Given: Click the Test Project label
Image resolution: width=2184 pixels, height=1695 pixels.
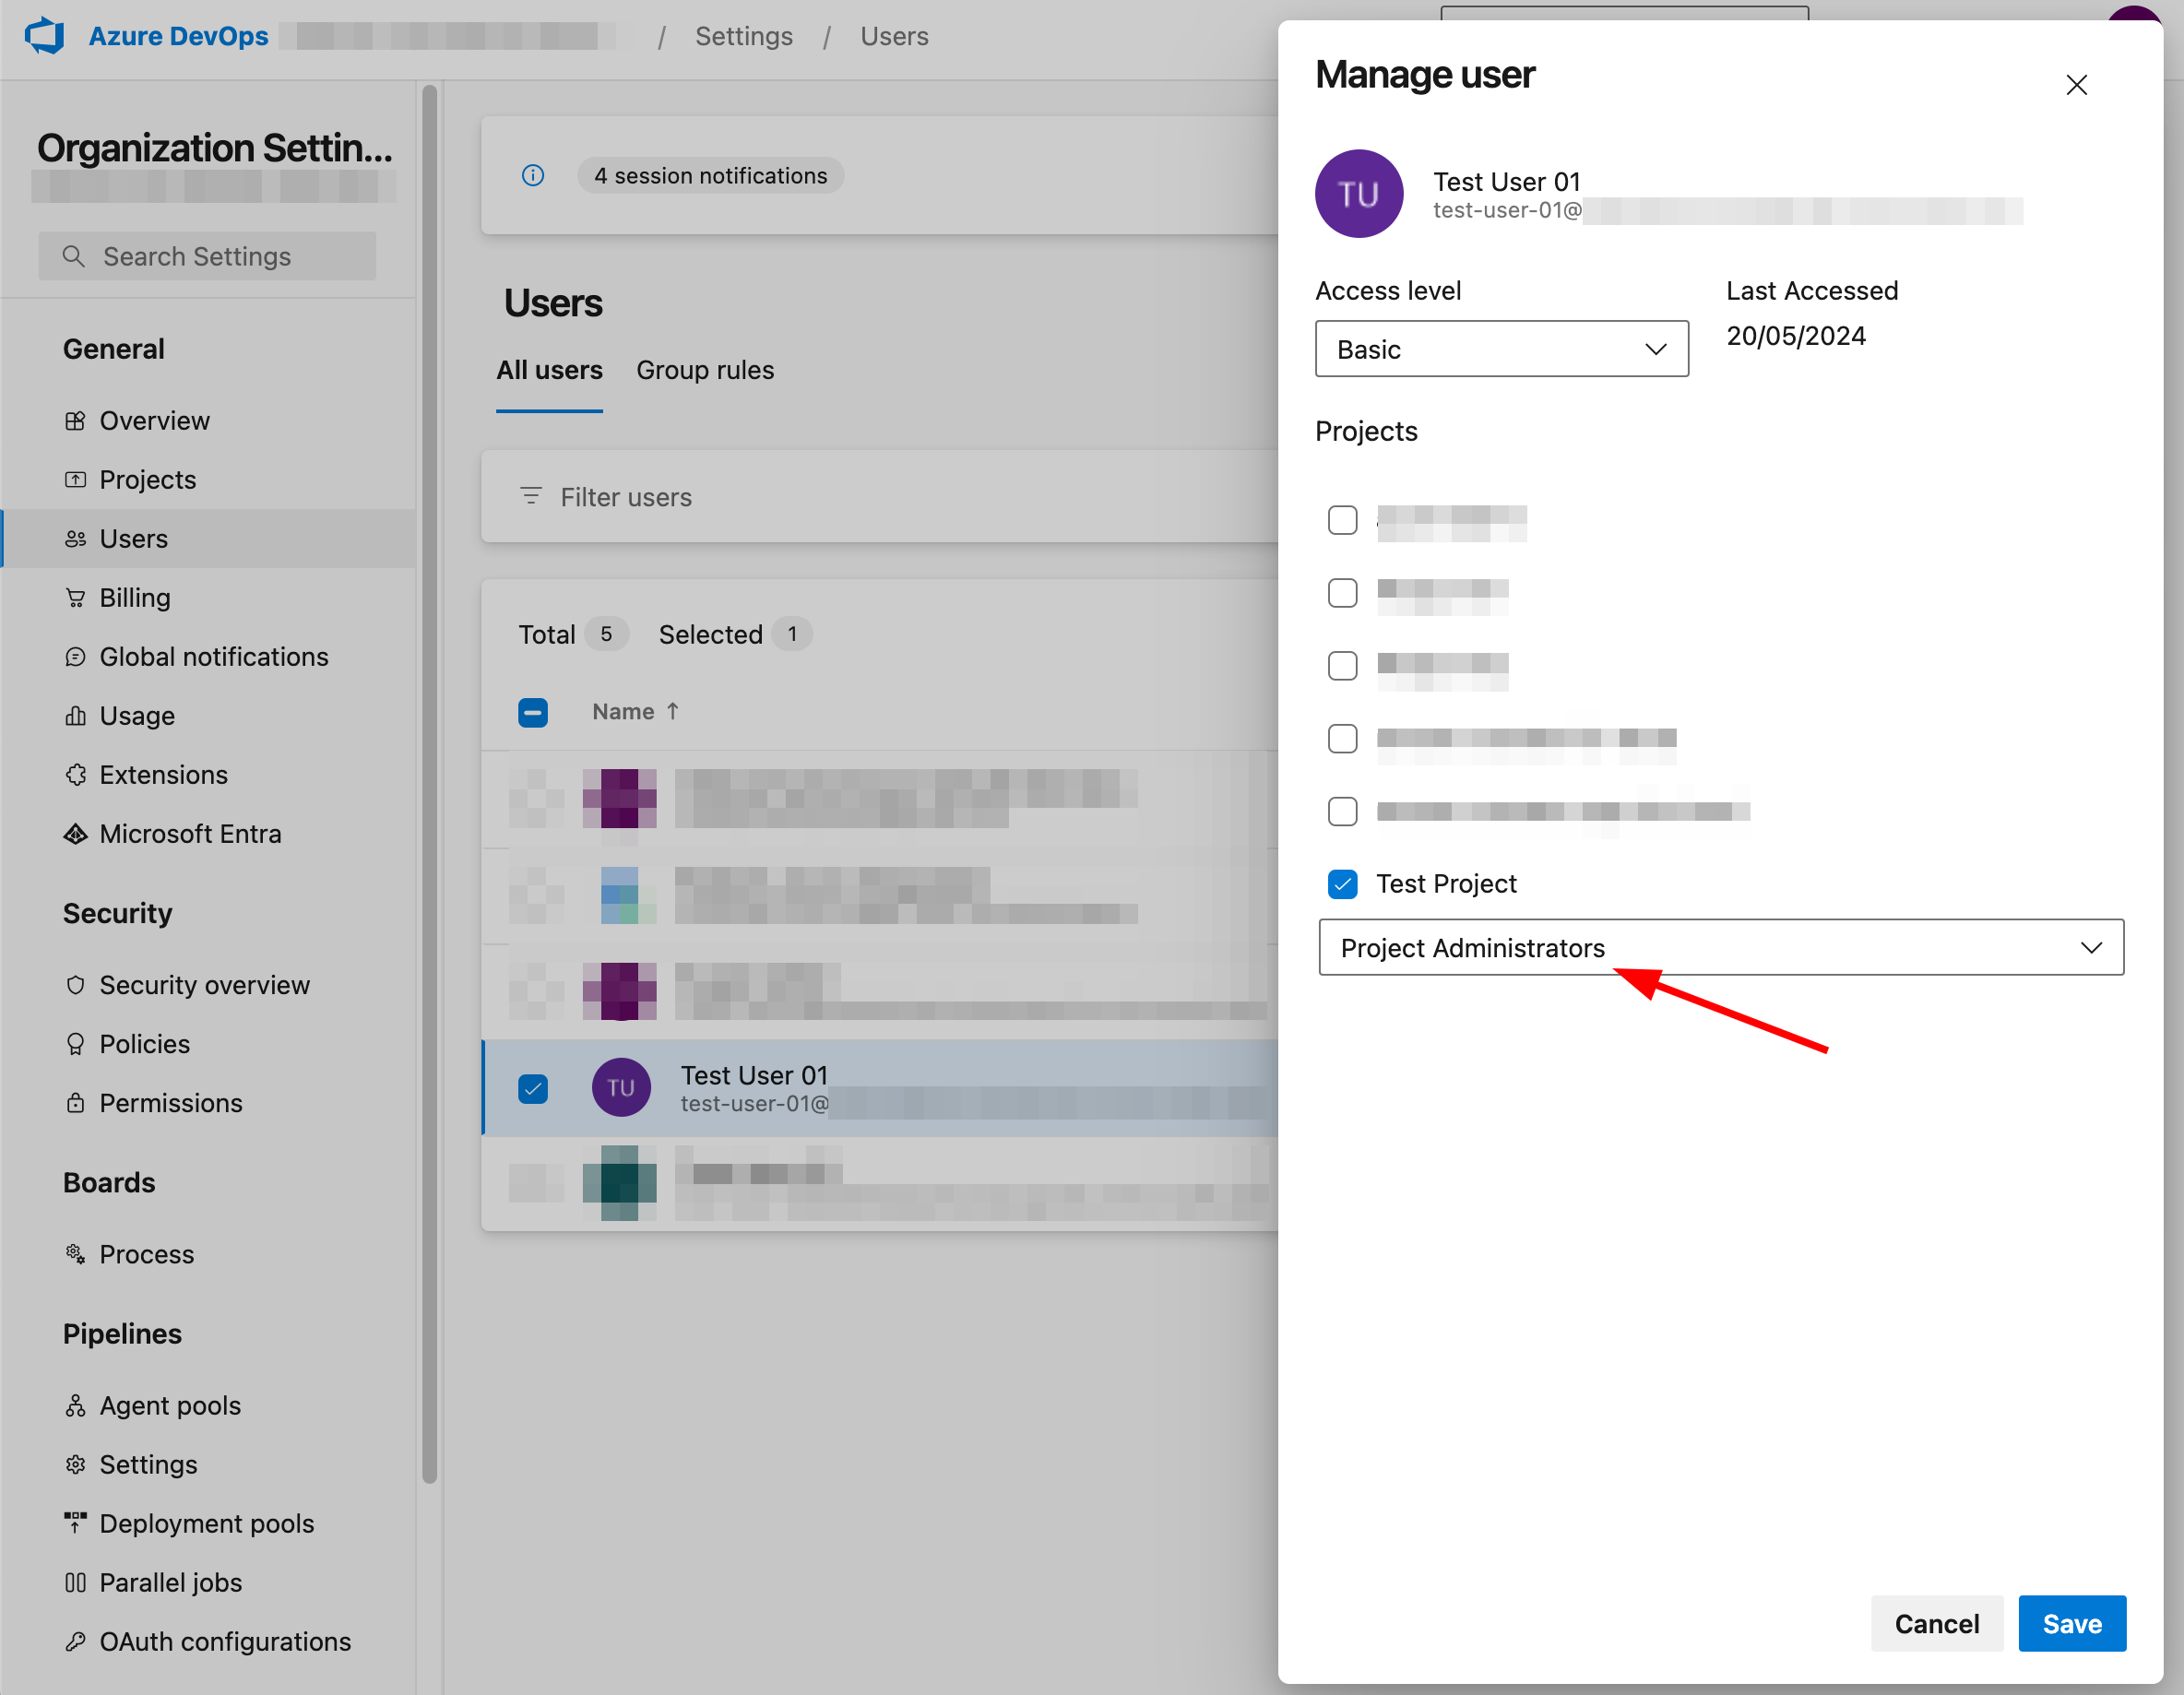Looking at the screenshot, I should (1447, 884).
